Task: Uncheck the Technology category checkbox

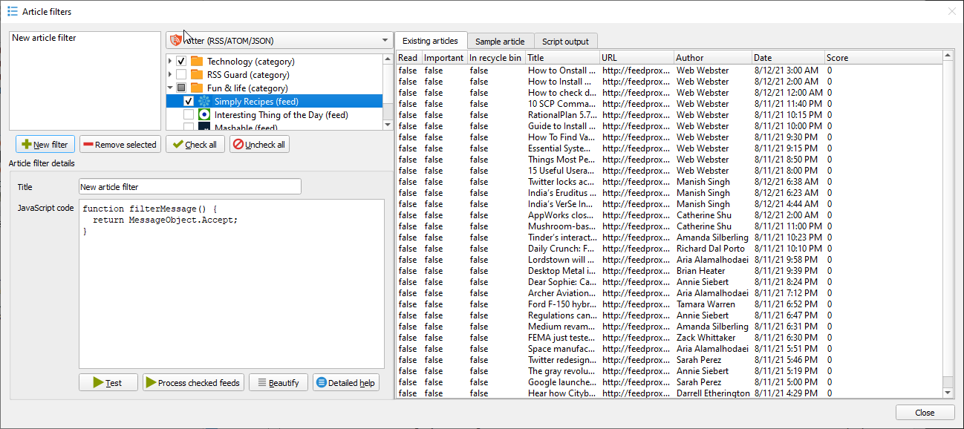Action: (181, 62)
